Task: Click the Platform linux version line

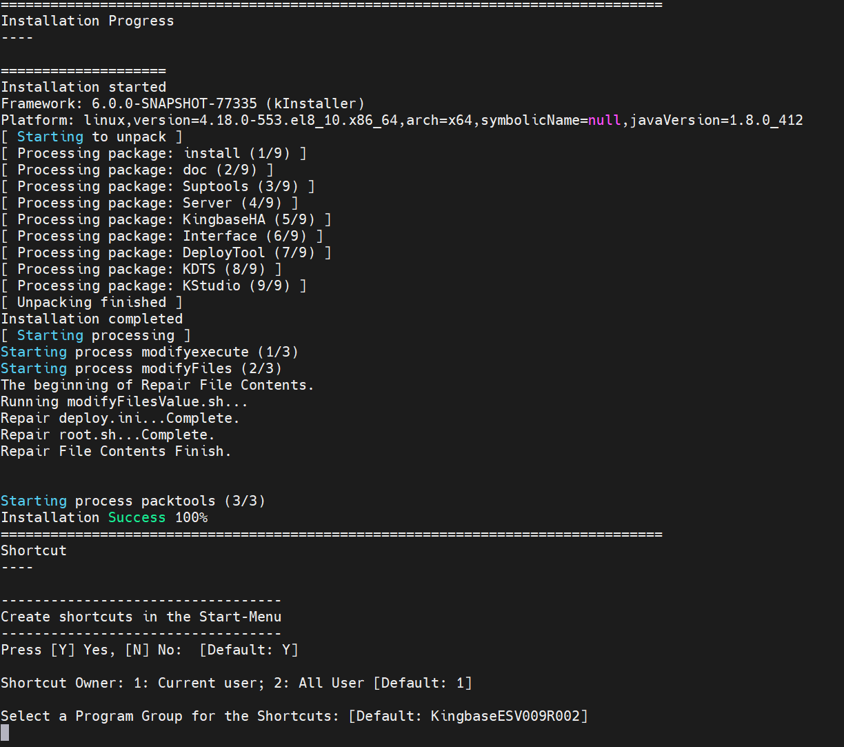Action: tap(402, 120)
